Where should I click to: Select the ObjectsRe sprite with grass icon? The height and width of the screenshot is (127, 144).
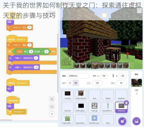tap(68, 120)
